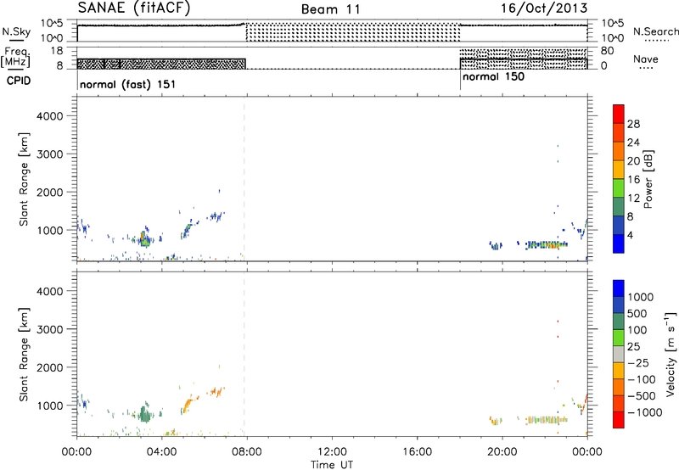Click the N.Search legend label
Screen dimensions: 679x470
coord(655,31)
